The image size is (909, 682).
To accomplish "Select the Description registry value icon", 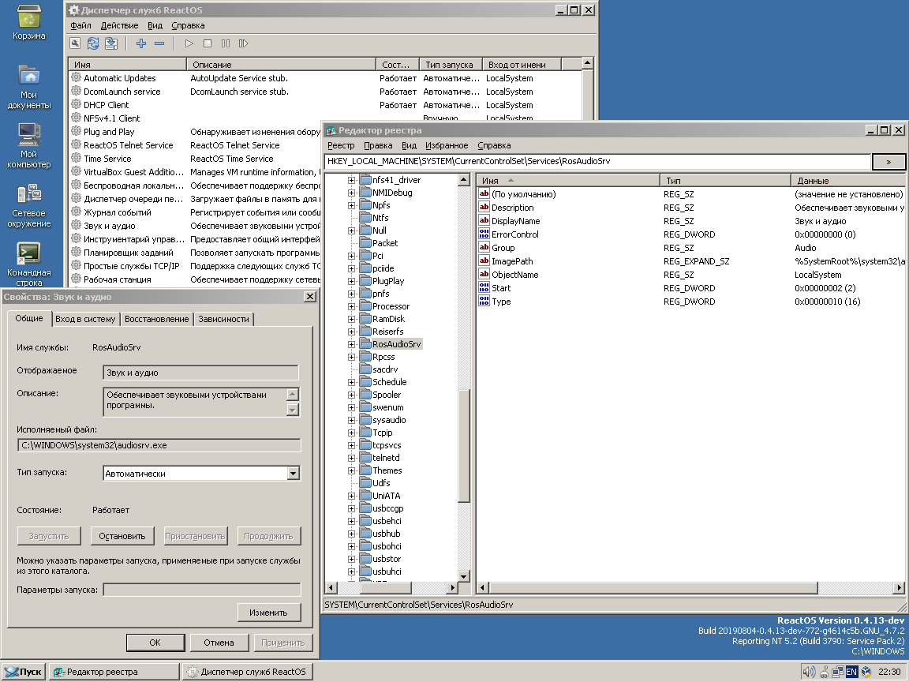I will point(484,207).
